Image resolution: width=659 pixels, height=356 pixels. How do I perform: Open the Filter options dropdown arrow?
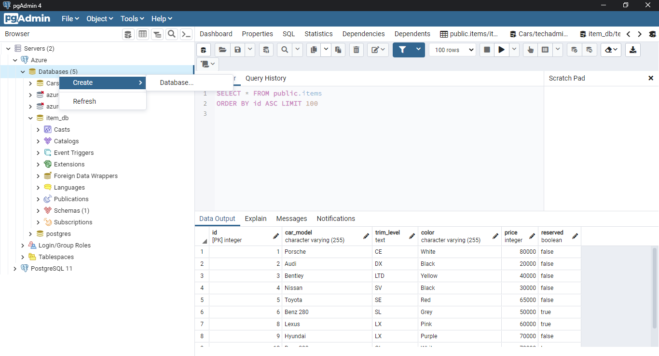pos(418,50)
